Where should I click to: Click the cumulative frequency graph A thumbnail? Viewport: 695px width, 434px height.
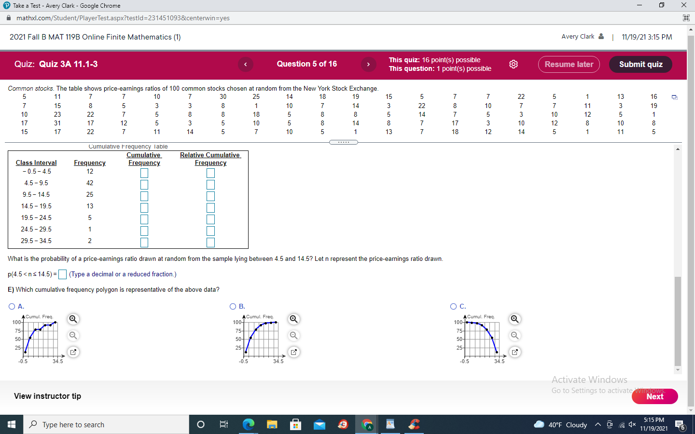pos(38,339)
